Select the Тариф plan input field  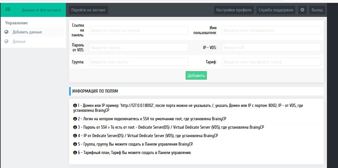point(271,62)
